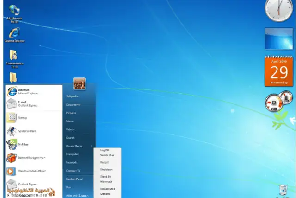Open Help and Support
The image size is (296, 198).
point(77,196)
